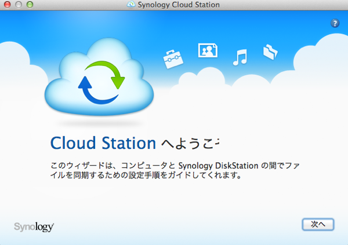This screenshot has width=348, height=245.
Task: Click the 次へ (Next) button
Action: (x=318, y=224)
